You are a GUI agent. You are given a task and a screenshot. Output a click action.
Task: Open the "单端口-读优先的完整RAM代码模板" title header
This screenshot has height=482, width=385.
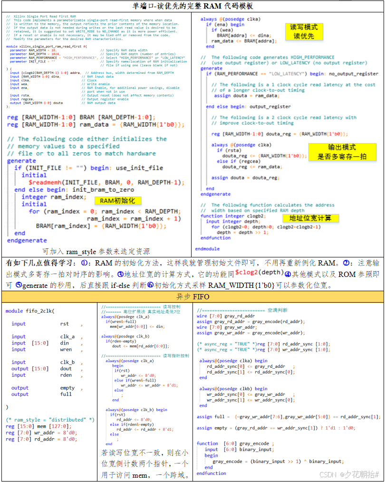point(192,6)
